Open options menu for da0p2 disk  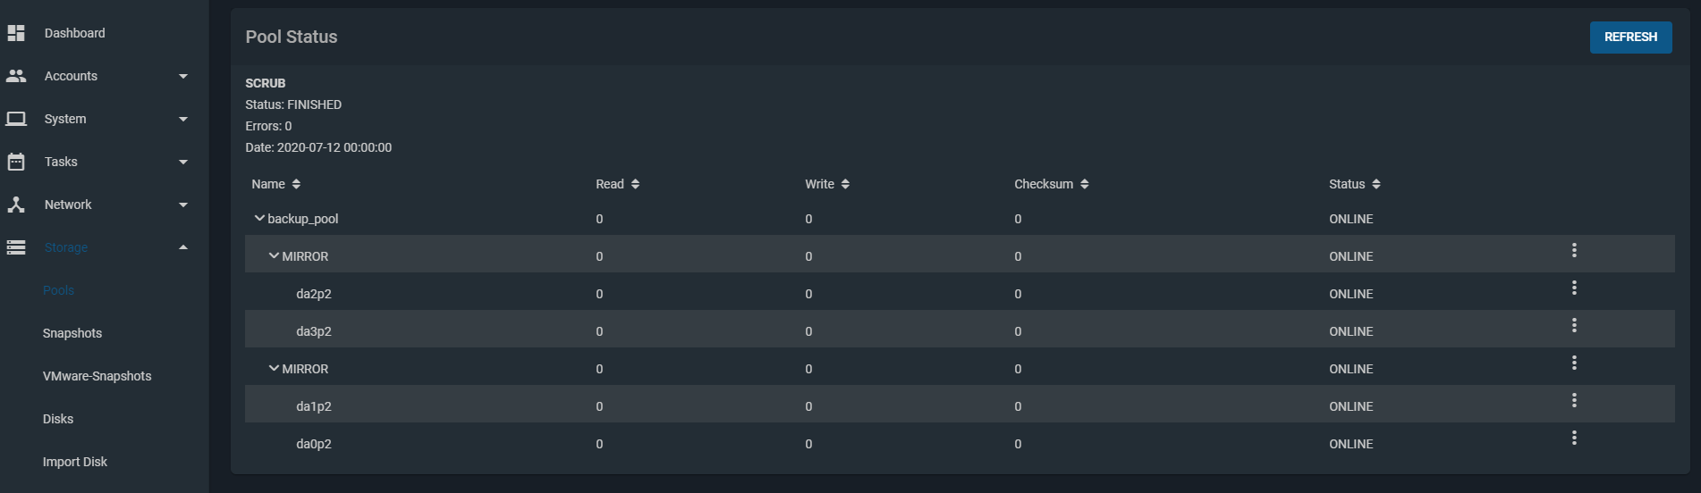pos(1574,438)
